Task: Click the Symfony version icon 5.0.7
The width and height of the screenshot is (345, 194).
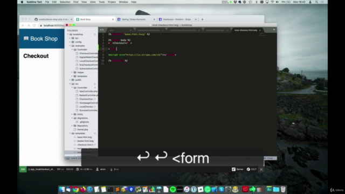Action: 249,169
